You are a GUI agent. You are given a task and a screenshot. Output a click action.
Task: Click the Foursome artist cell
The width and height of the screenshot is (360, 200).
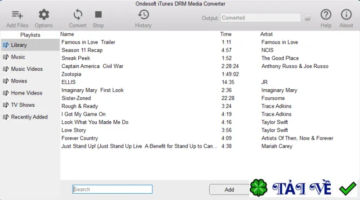coord(273,98)
